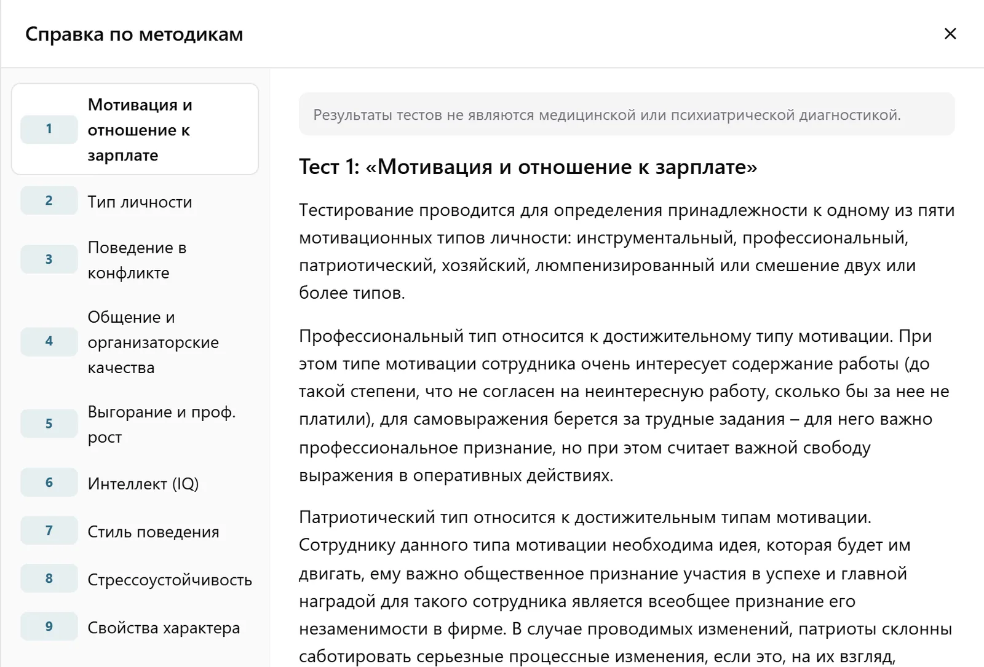The image size is (984, 667).
Task: Click paragraph starting with Тестирование проводится
Action: point(627,251)
